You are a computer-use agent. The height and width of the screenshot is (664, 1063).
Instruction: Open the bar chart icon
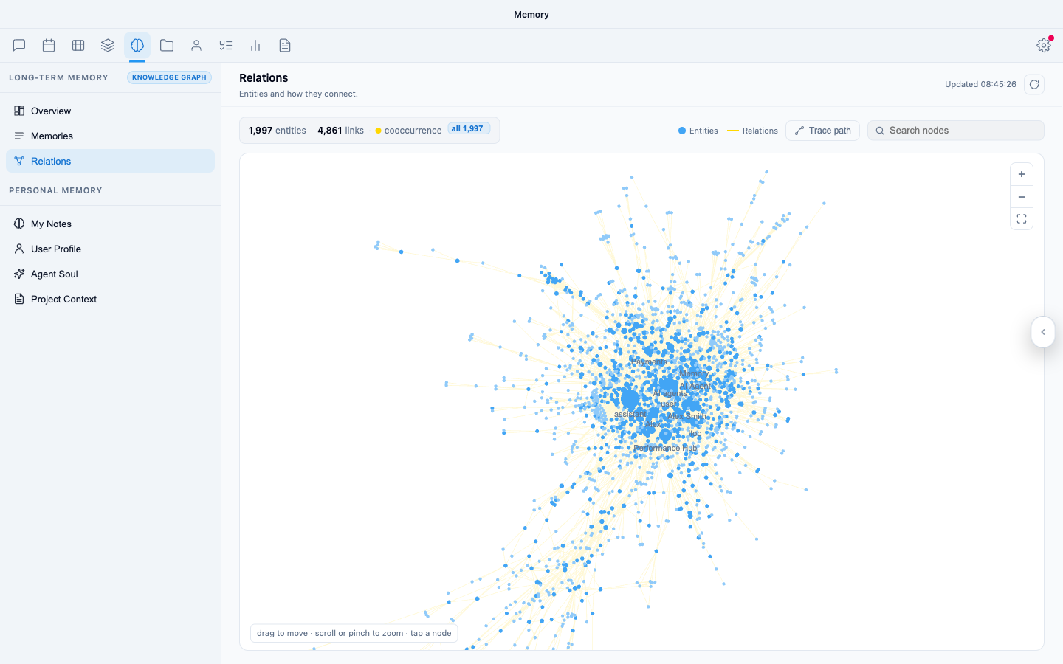tap(255, 46)
